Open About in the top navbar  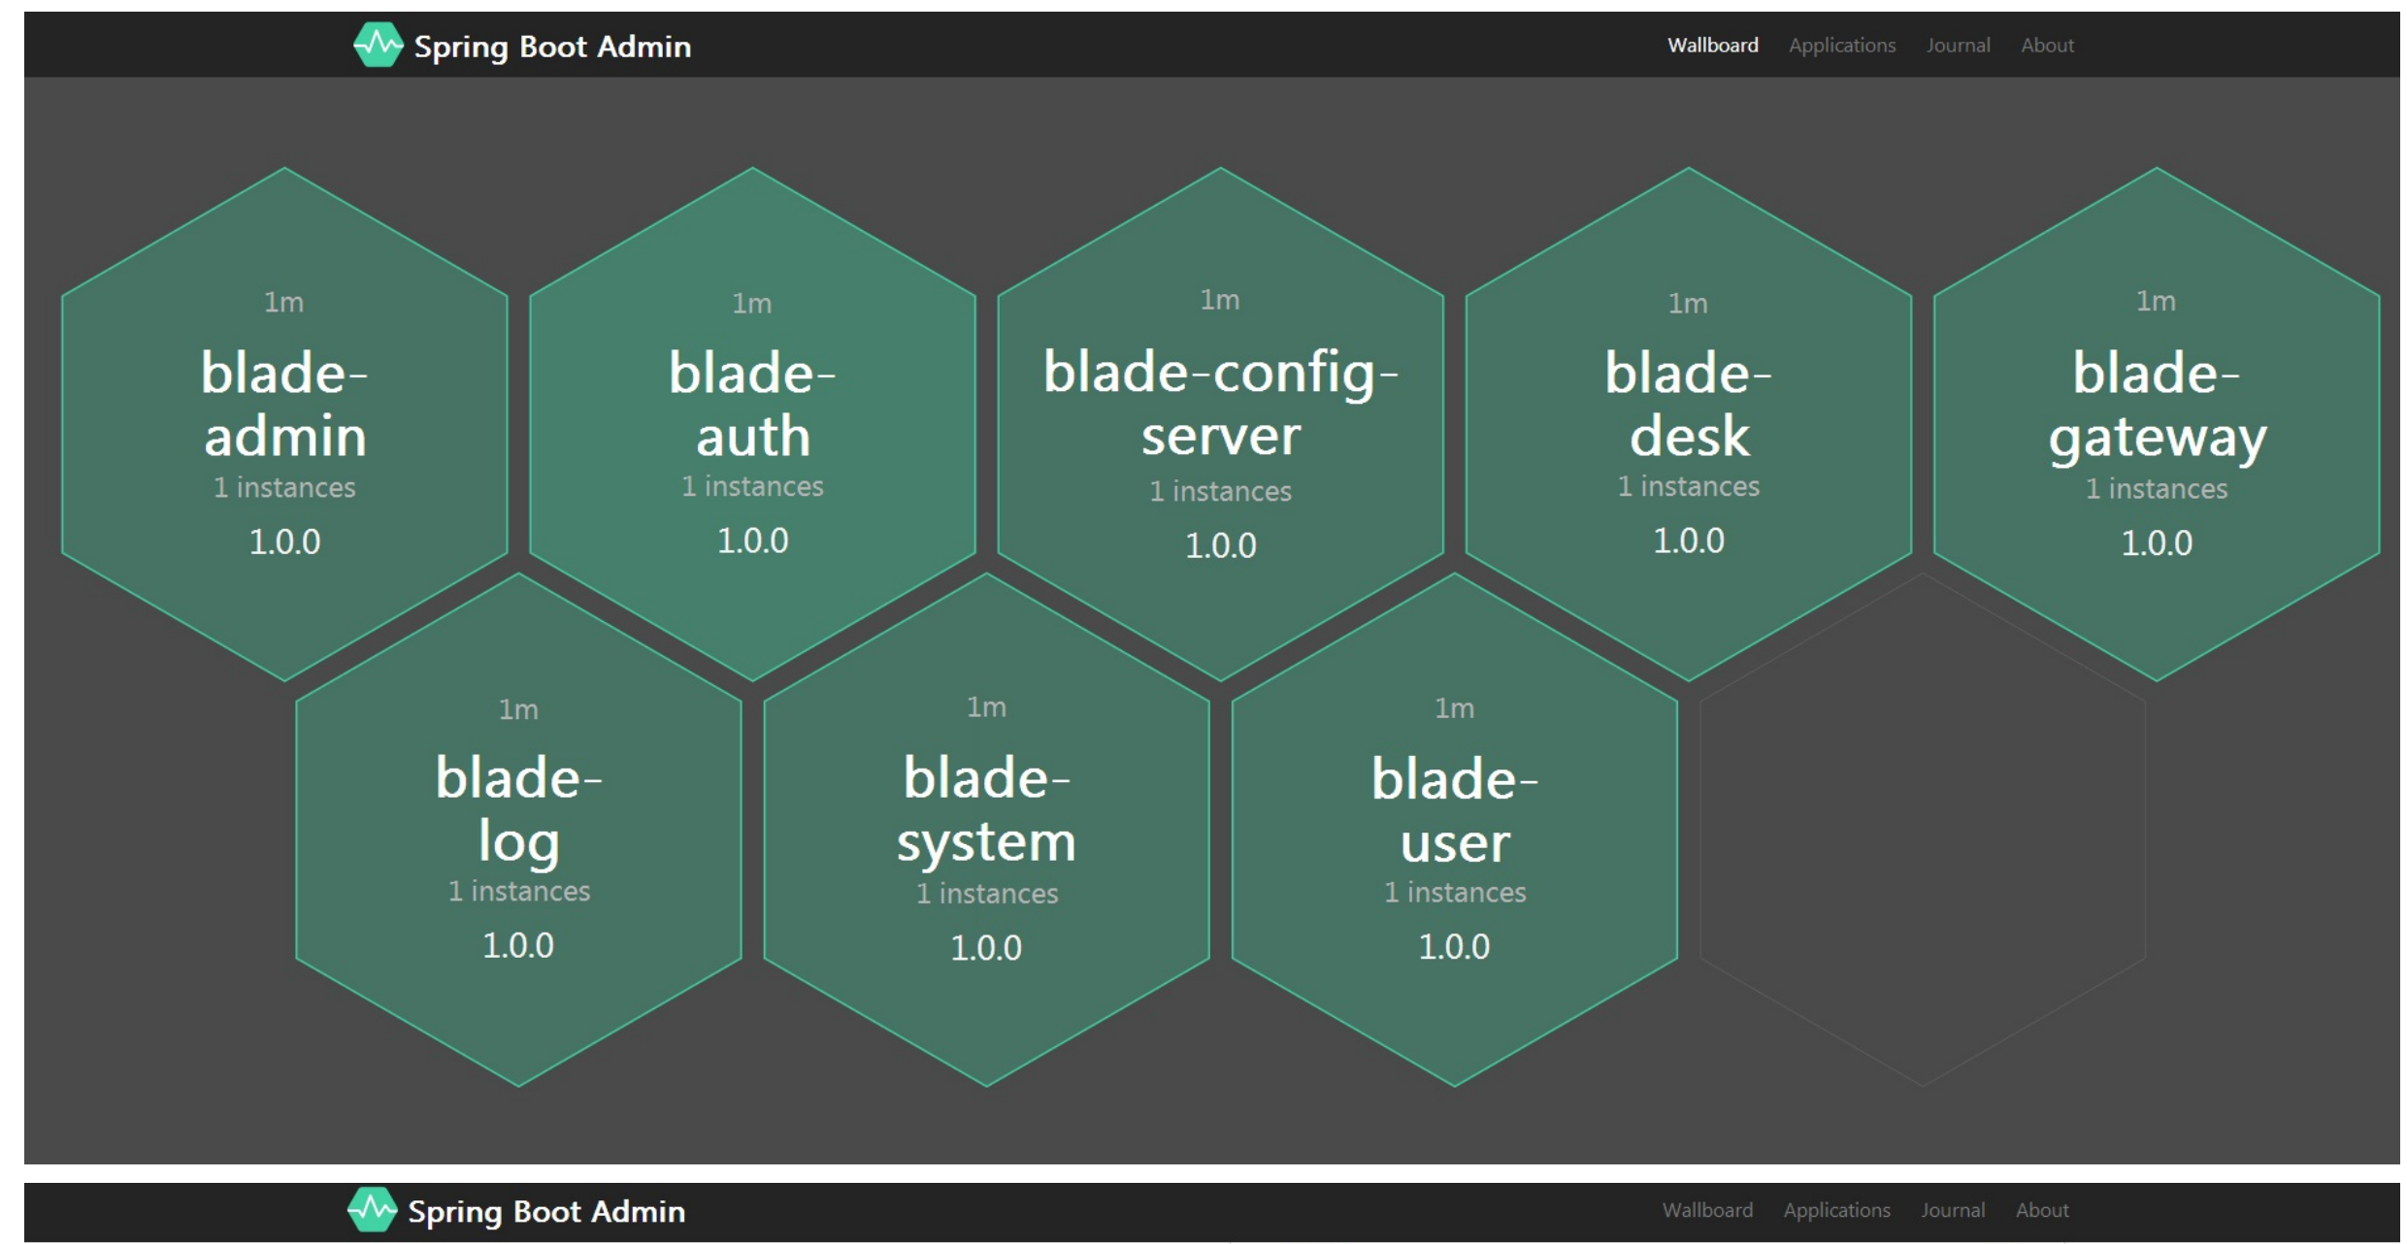pos(2047,45)
